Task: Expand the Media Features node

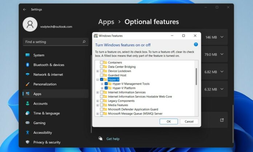Action: tap(97, 105)
